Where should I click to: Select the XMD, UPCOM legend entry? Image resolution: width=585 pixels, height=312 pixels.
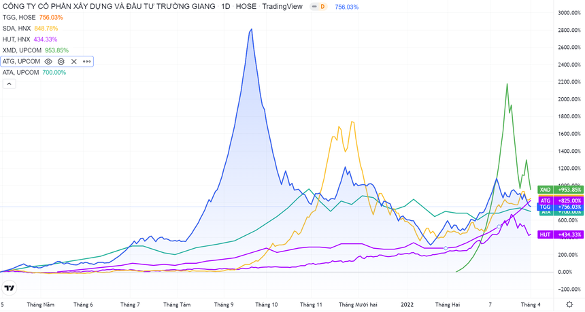[21, 50]
